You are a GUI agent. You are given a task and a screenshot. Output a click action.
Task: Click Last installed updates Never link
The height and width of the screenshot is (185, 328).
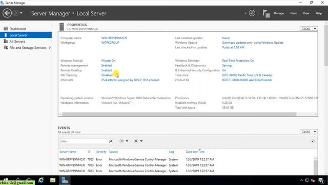point(226,38)
